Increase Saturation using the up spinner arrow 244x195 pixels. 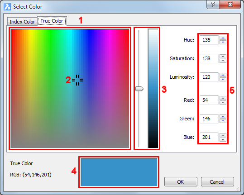223,56
